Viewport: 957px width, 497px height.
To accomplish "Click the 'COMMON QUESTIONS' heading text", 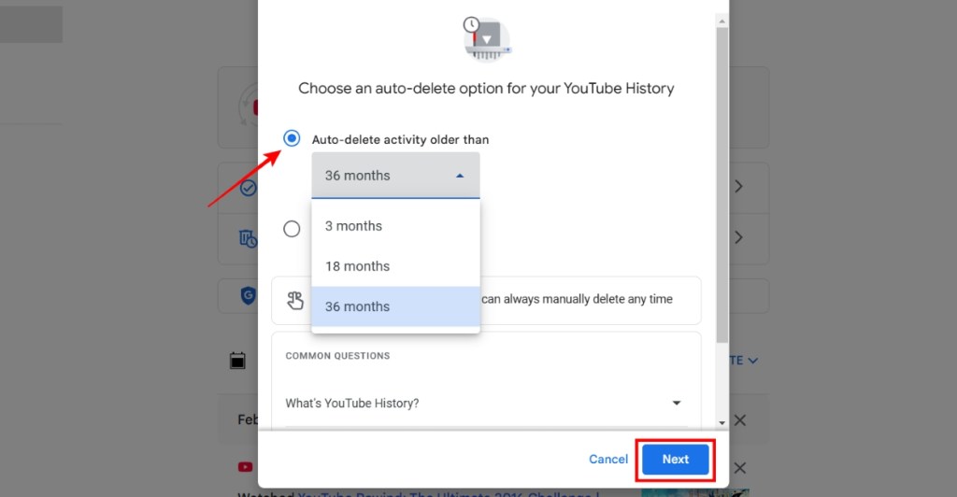I will click(x=337, y=356).
